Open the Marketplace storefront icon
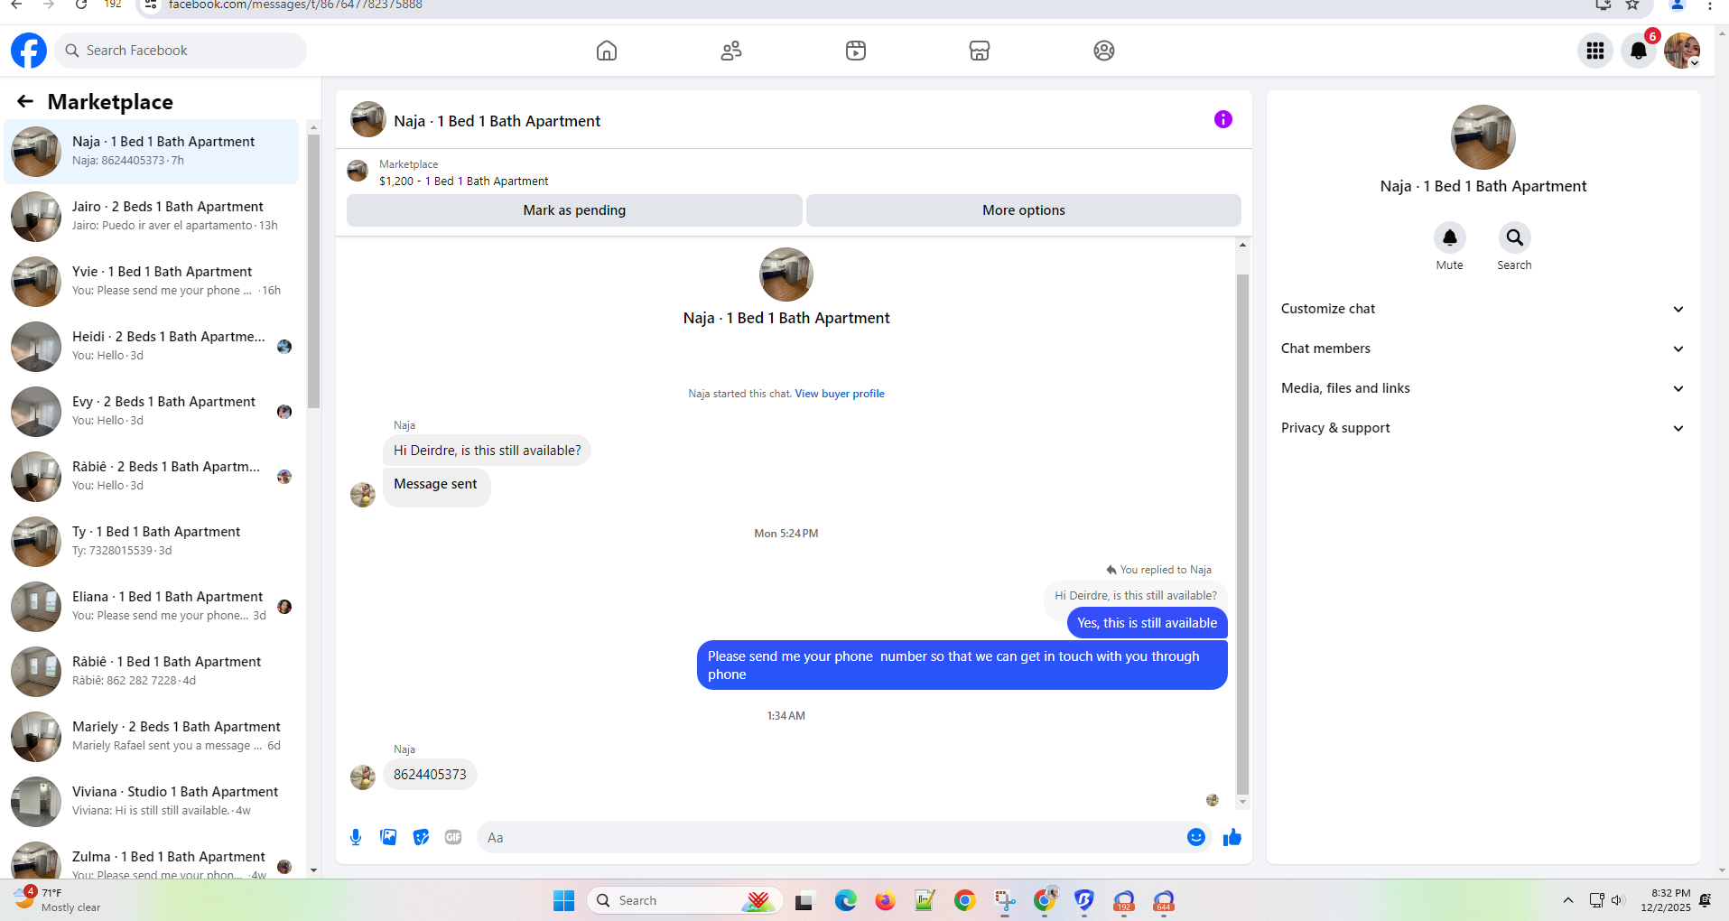 point(980,51)
